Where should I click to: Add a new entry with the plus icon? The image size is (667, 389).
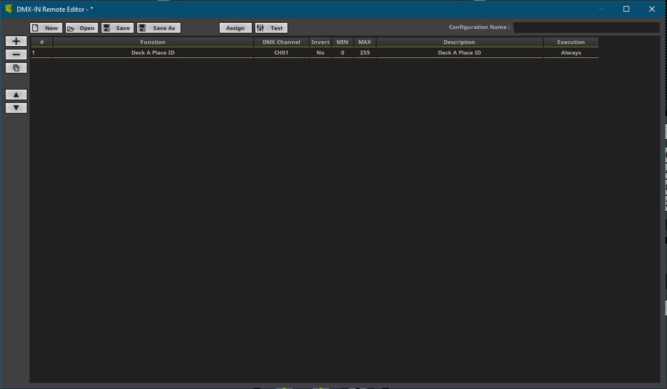point(16,41)
